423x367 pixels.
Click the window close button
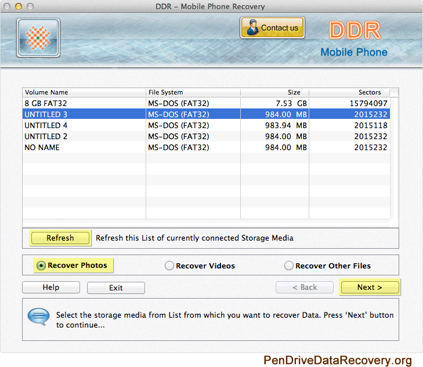(x=7, y=6)
